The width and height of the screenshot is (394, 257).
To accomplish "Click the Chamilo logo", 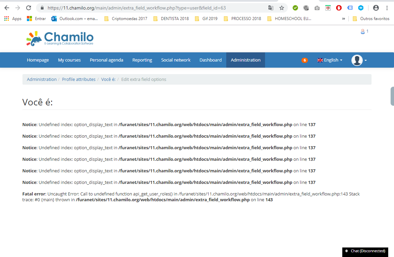I will [x=60, y=38].
